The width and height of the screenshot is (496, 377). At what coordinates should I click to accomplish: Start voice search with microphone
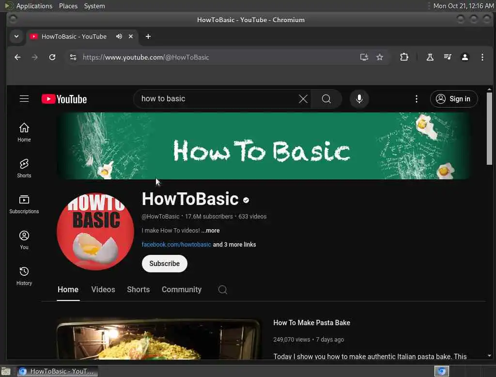pyautogui.click(x=359, y=99)
